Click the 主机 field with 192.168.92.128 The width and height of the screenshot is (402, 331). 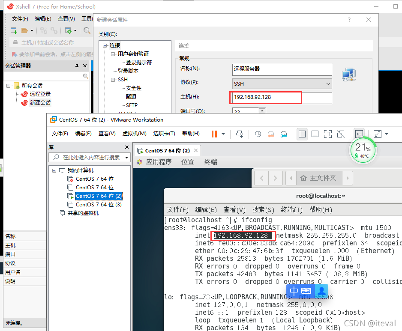tap(282, 98)
